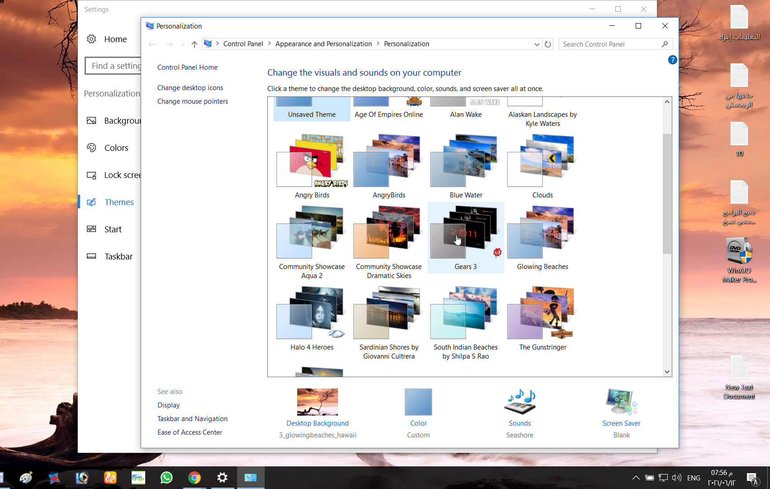Screen dimensions: 770x489
Task: Choose the Age Of Empires Online theme
Action: [389, 109]
